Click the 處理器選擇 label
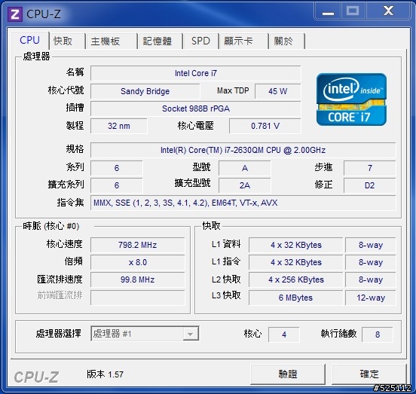The width and height of the screenshot is (416, 394). tap(58, 334)
